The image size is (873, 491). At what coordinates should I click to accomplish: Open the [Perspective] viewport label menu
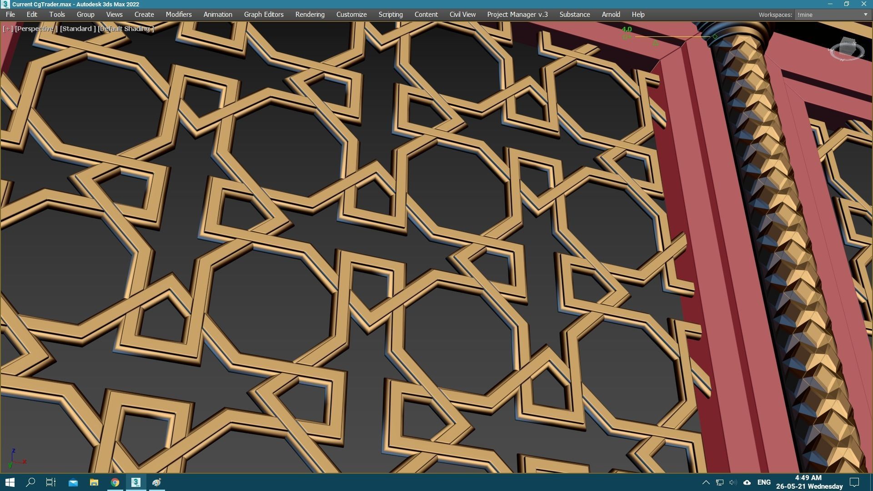point(35,29)
